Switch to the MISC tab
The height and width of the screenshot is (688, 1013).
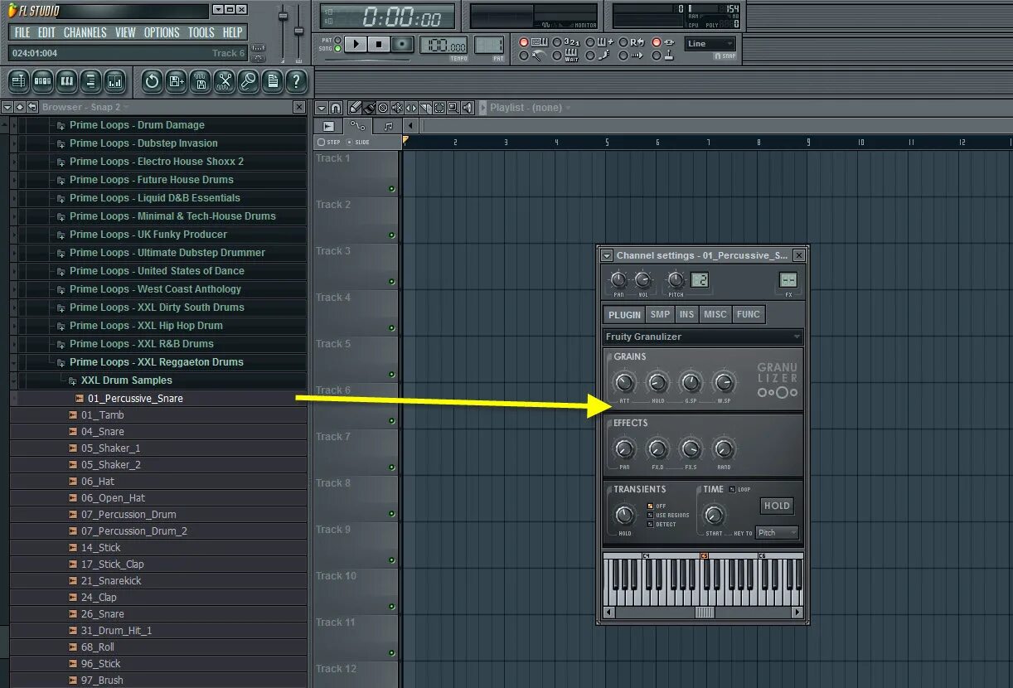pos(715,315)
